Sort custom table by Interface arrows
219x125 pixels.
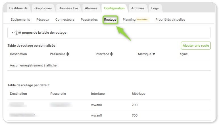coord(111,54)
